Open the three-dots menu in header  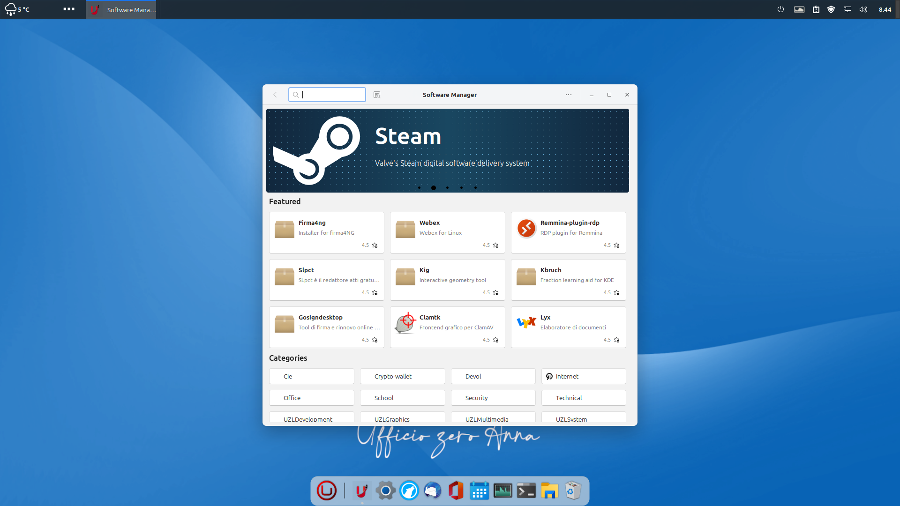(x=569, y=95)
